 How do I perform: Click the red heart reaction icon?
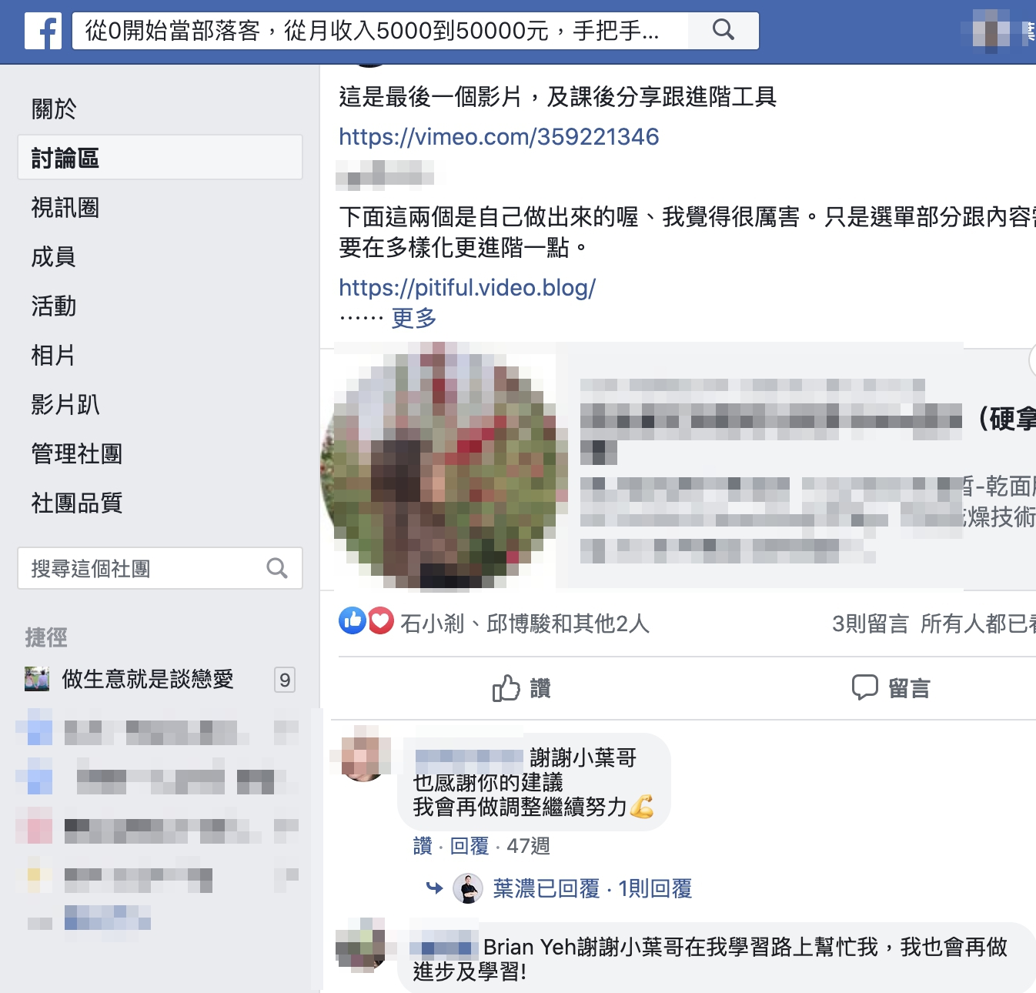[380, 620]
